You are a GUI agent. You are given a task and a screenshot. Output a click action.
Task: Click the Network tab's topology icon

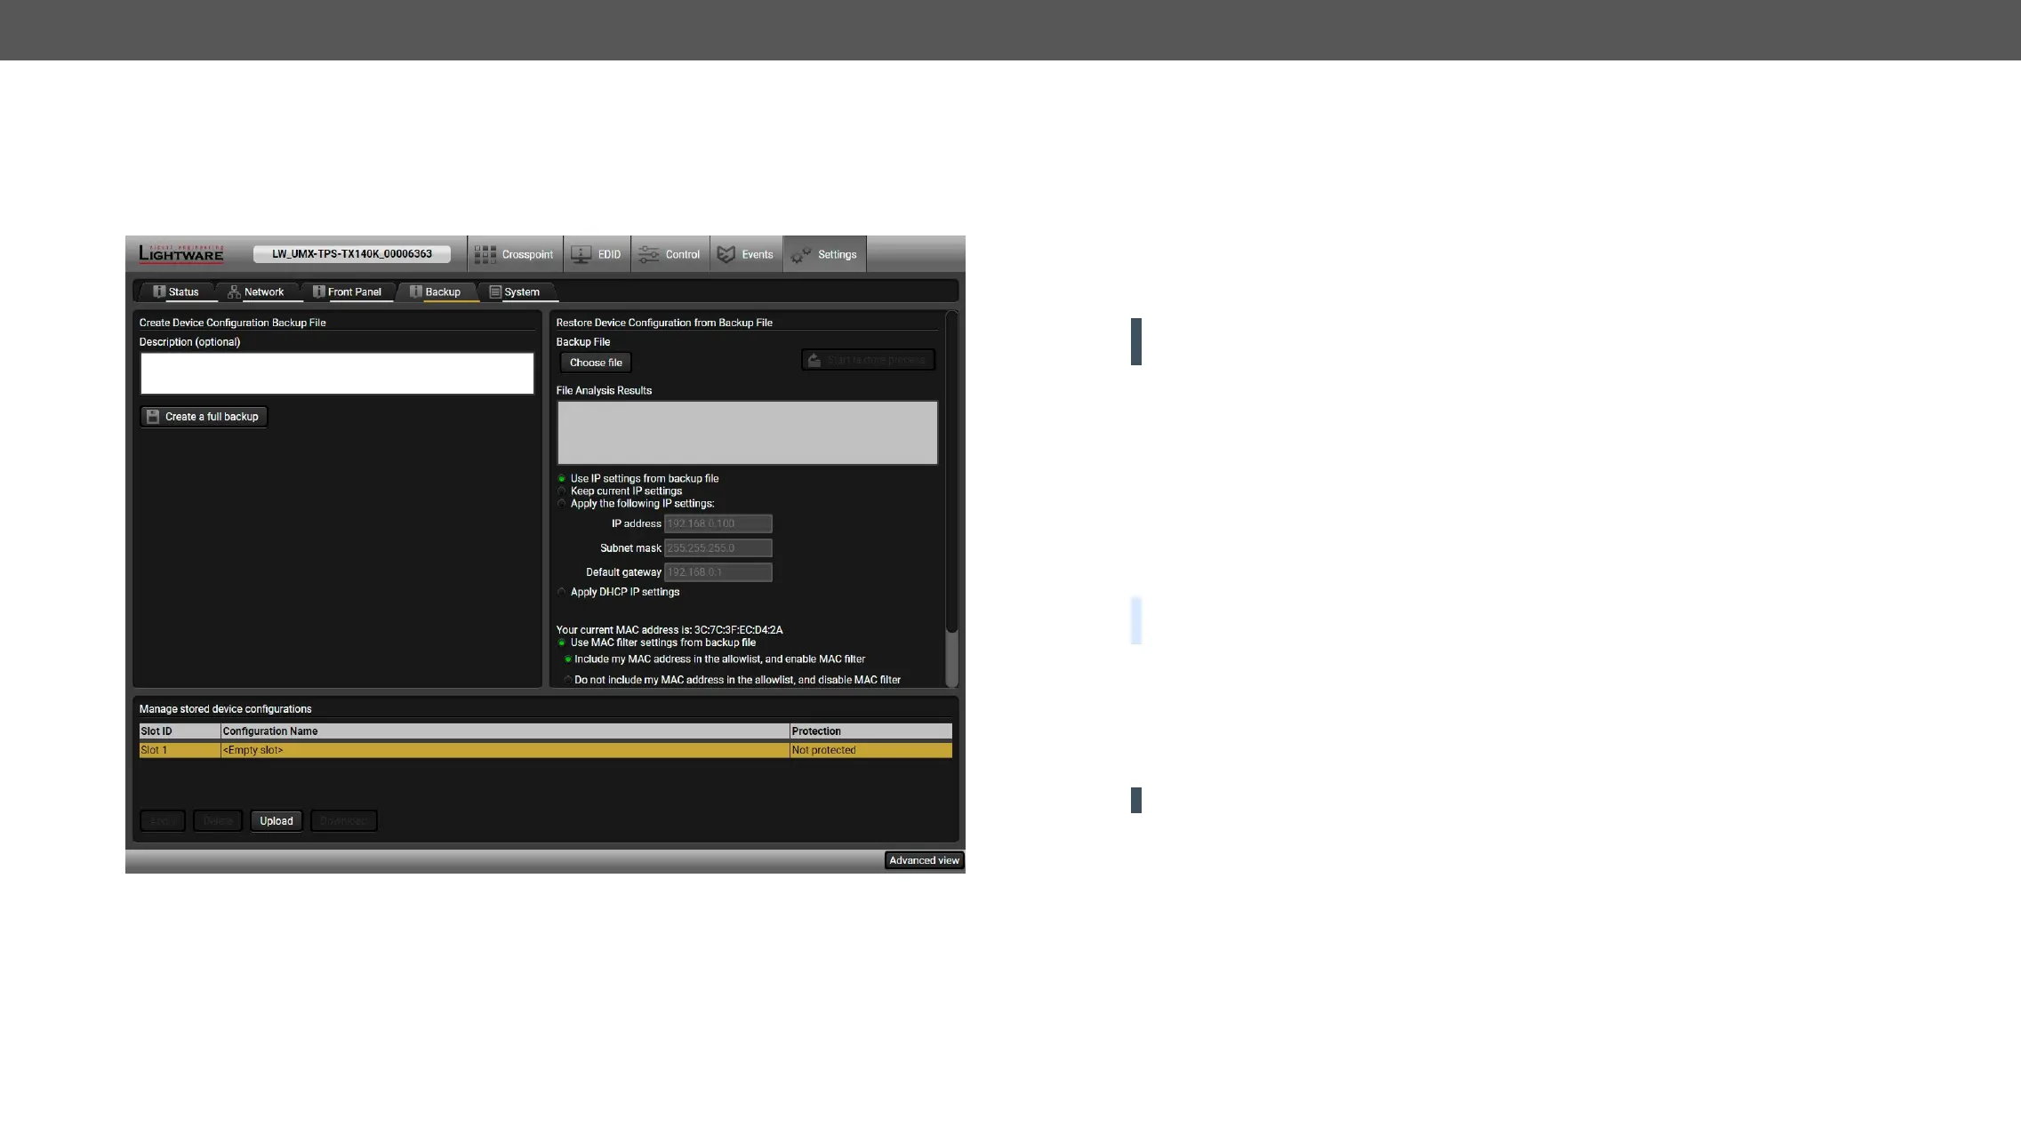point(234,292)
